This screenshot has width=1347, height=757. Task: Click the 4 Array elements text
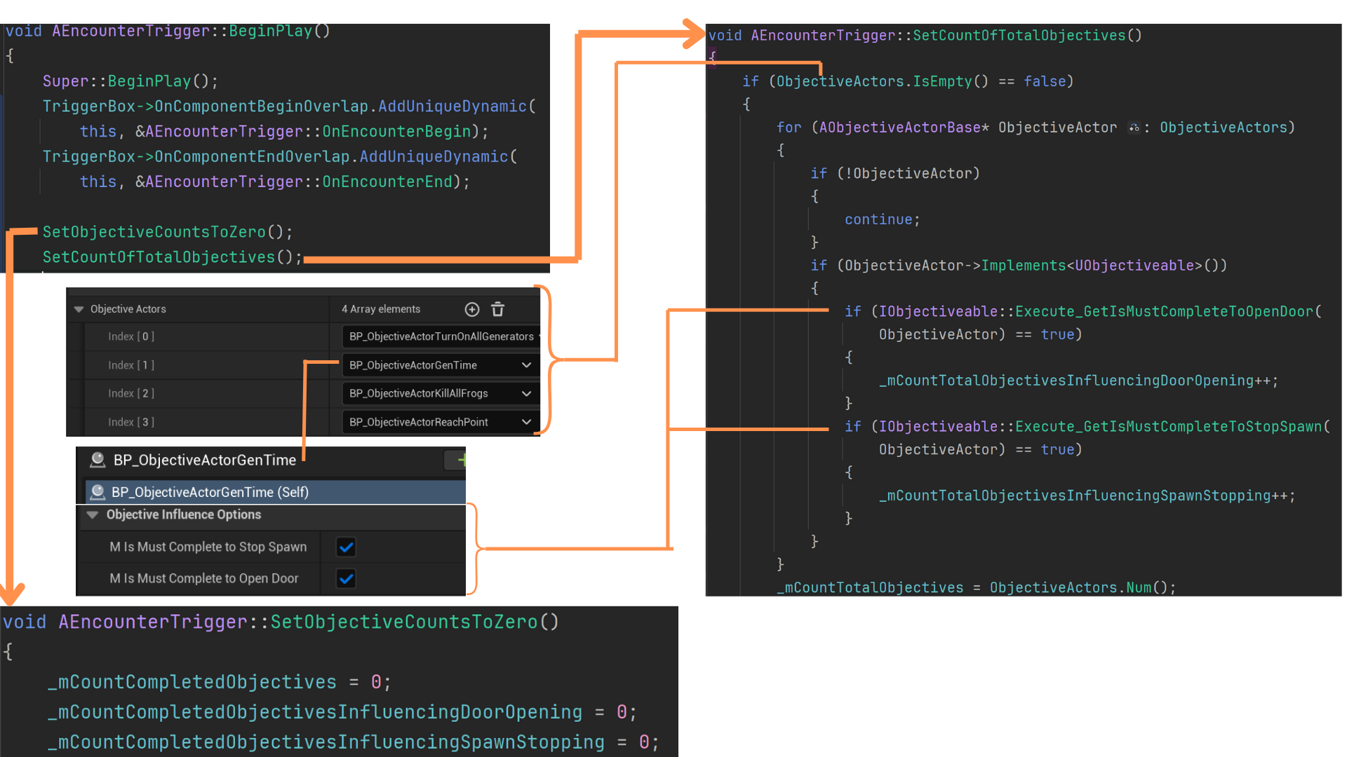[381, 309]
